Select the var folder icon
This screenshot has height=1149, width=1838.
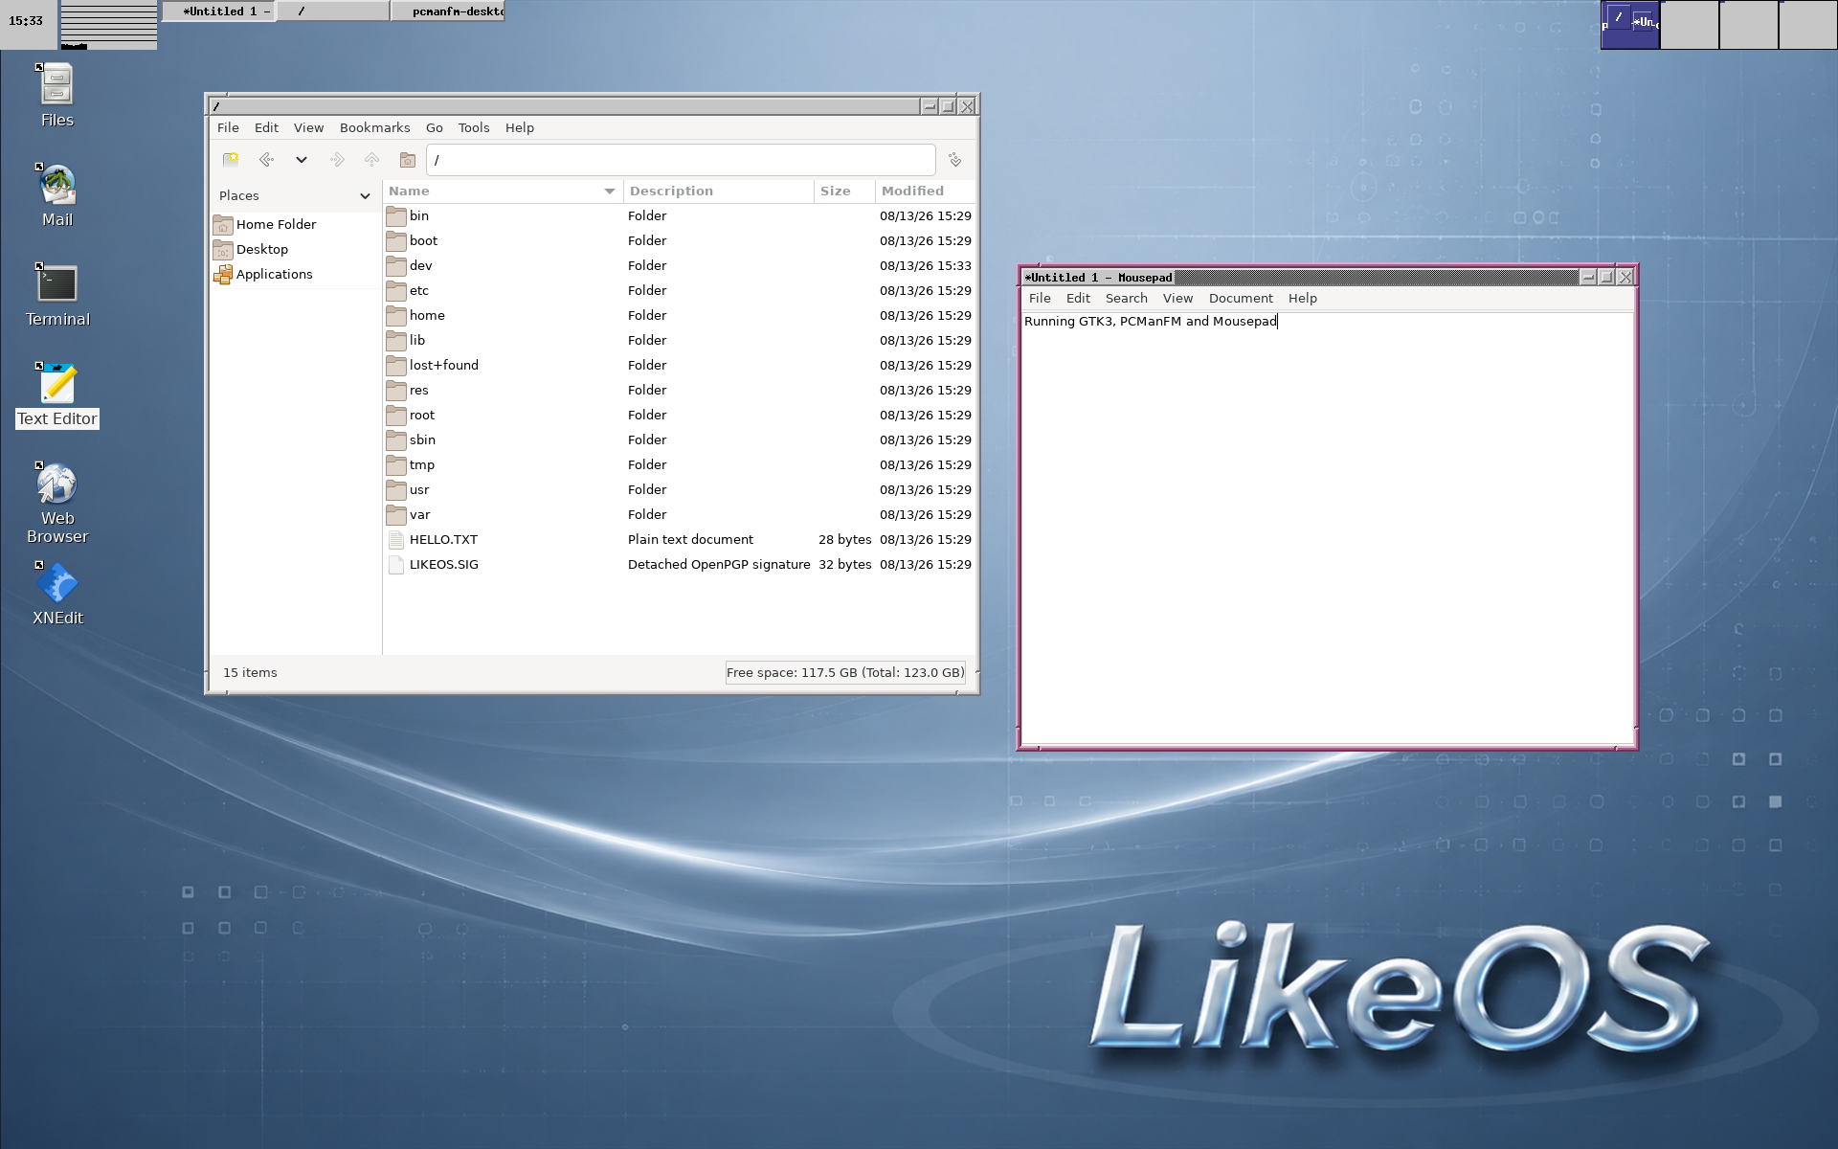(396, 515)
